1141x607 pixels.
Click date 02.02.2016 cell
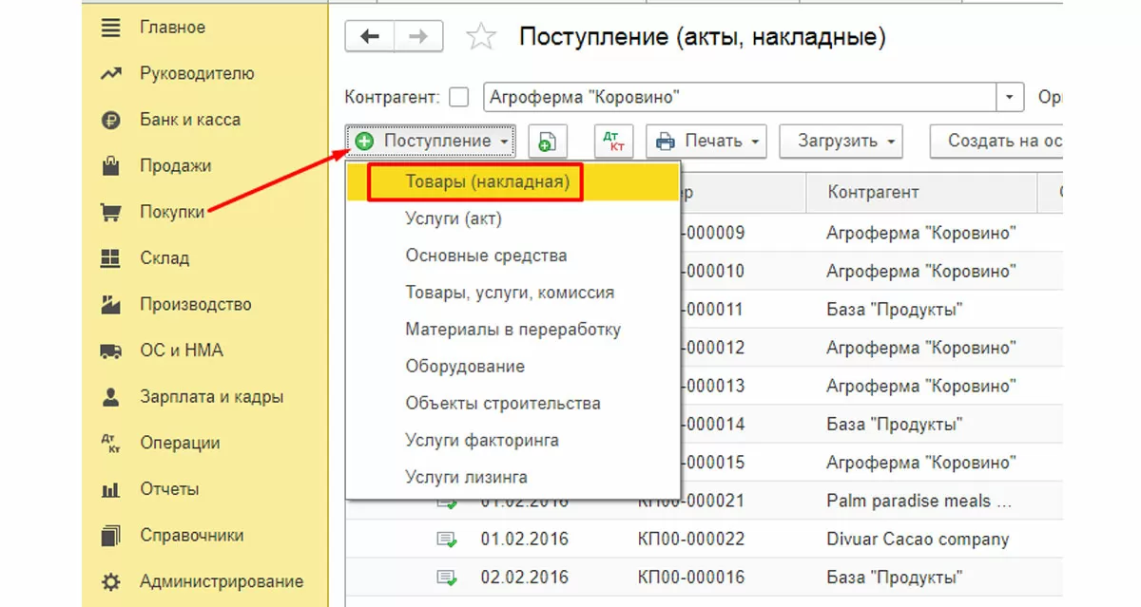pos(525,577)
